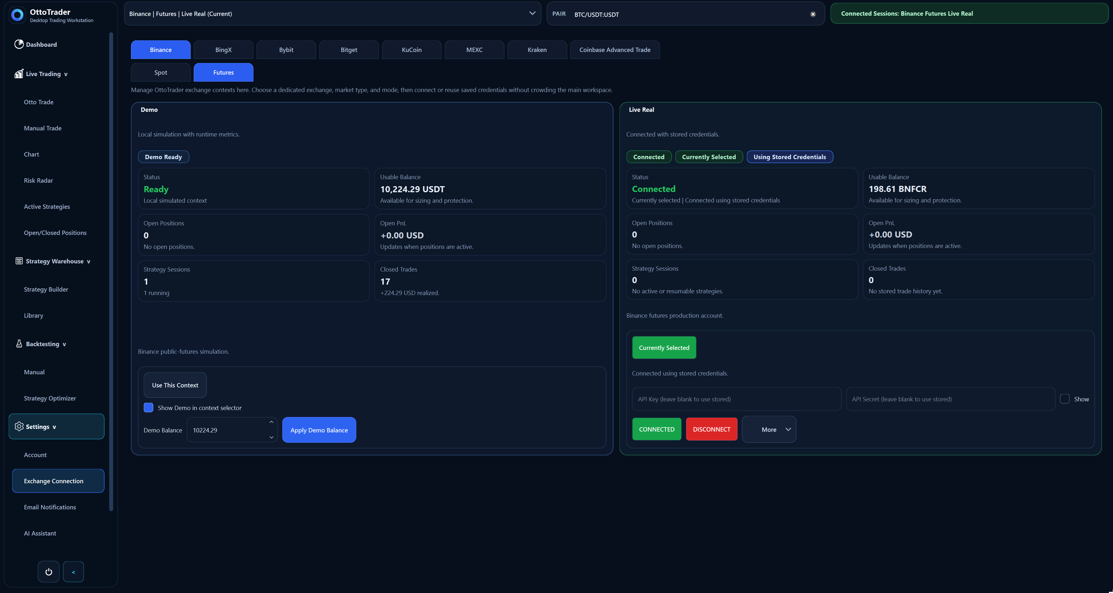Open the More dropdown menu
Image resolution: width=1113 pixels, height=593 pixels.
click(769, 429)
